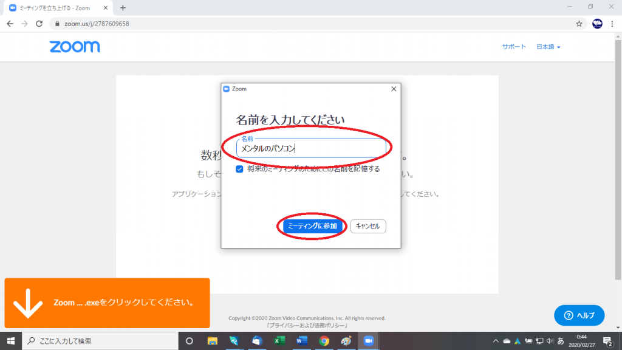The image size is (622, 350).
Task: Click the volume speaker tray icon
Action: click(550, 341)
